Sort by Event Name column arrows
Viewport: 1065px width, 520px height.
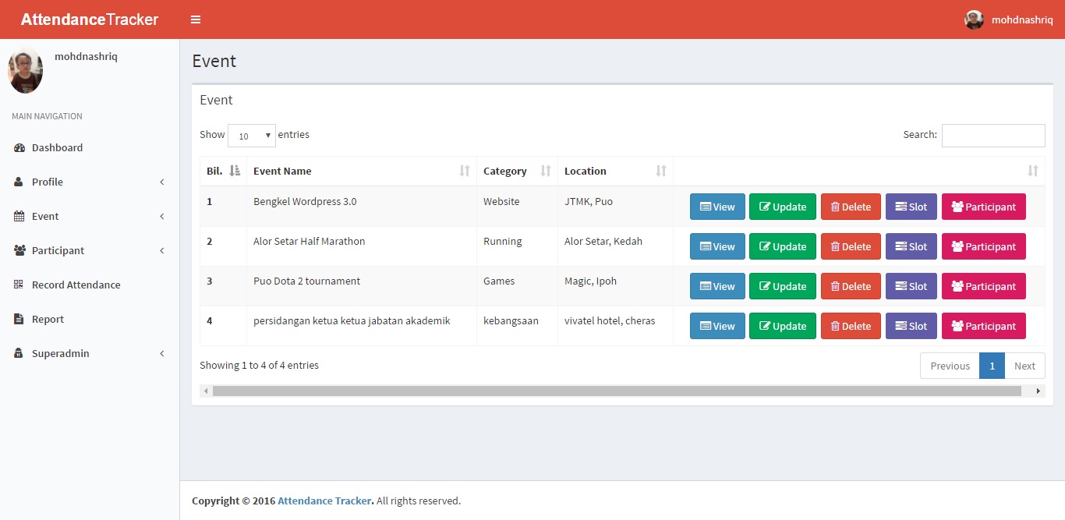(x=465, y=171)
